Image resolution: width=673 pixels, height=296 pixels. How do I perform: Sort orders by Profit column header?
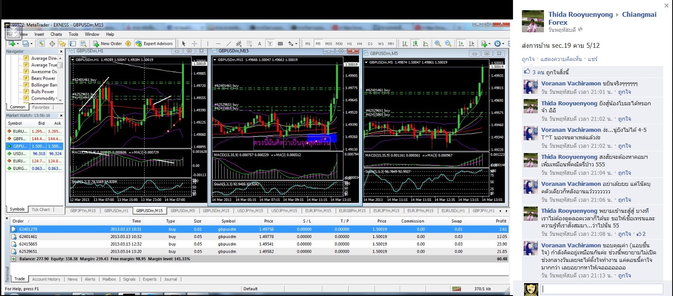pyautogui.click(x=501, y=221)
